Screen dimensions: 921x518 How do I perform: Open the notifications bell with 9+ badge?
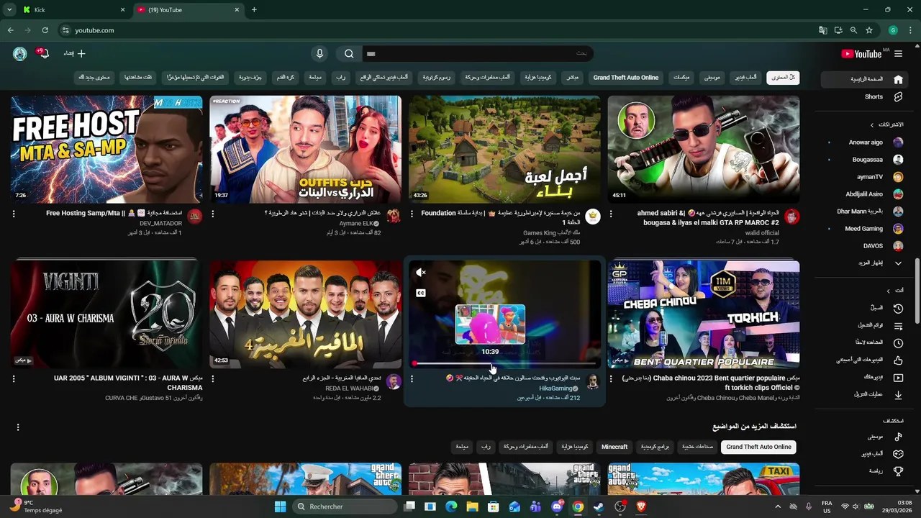pyautogui.click(x=44, y=54)
